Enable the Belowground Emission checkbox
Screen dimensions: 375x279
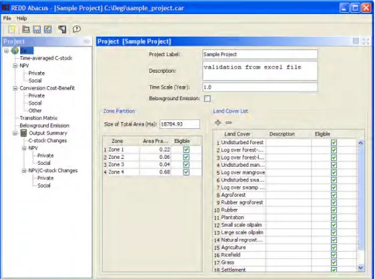[207, 99]
